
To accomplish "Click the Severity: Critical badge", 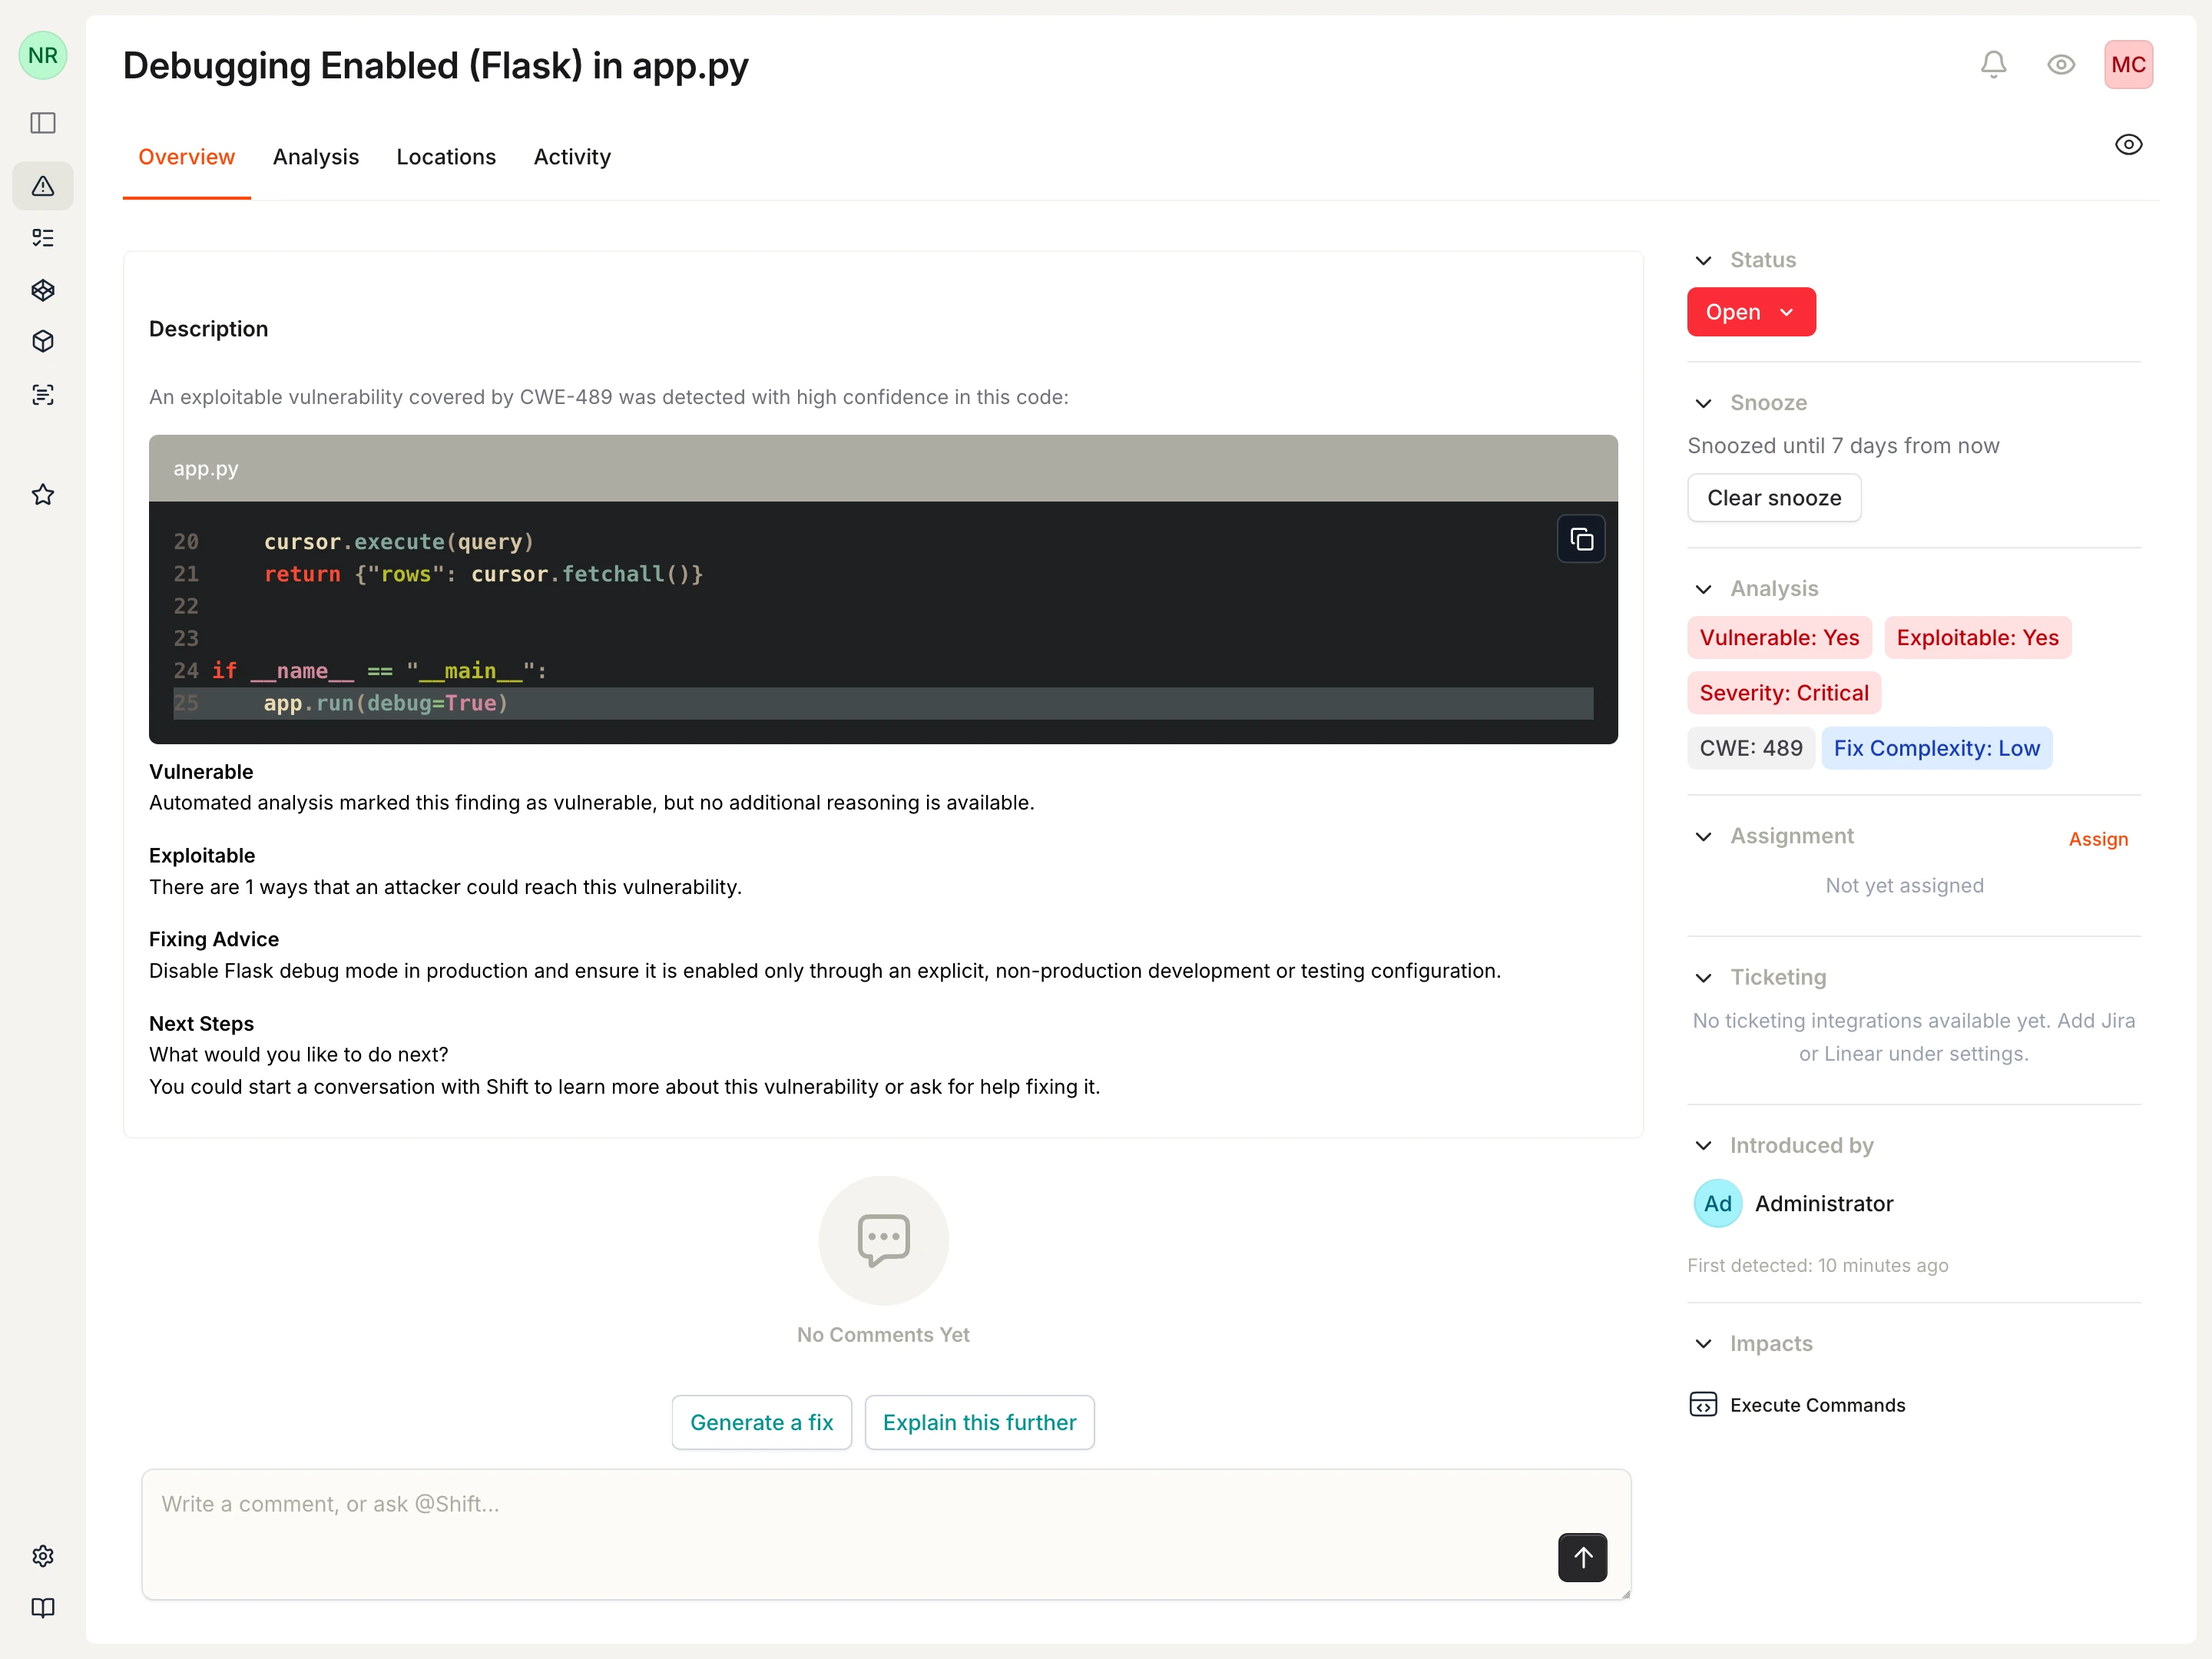I will [1785, 693].
